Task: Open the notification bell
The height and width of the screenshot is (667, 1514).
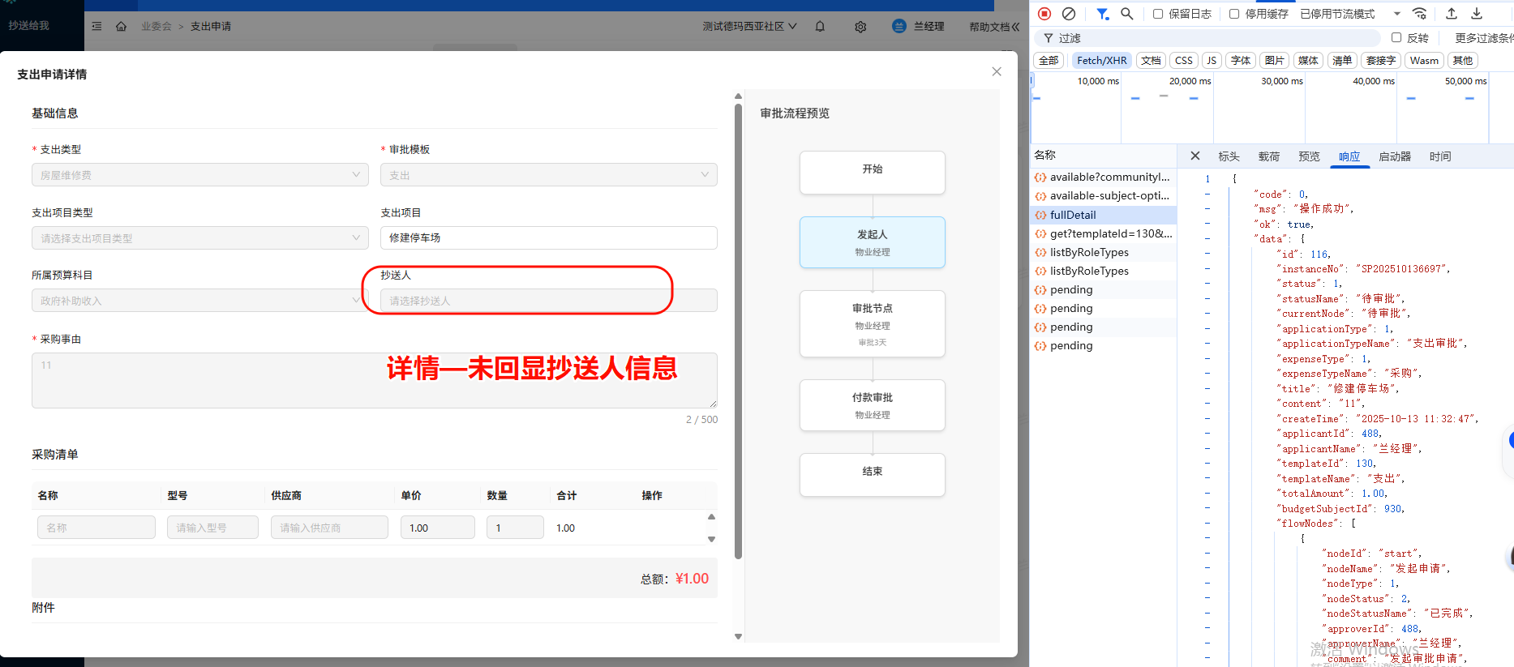Action: [x=820, y=26]
